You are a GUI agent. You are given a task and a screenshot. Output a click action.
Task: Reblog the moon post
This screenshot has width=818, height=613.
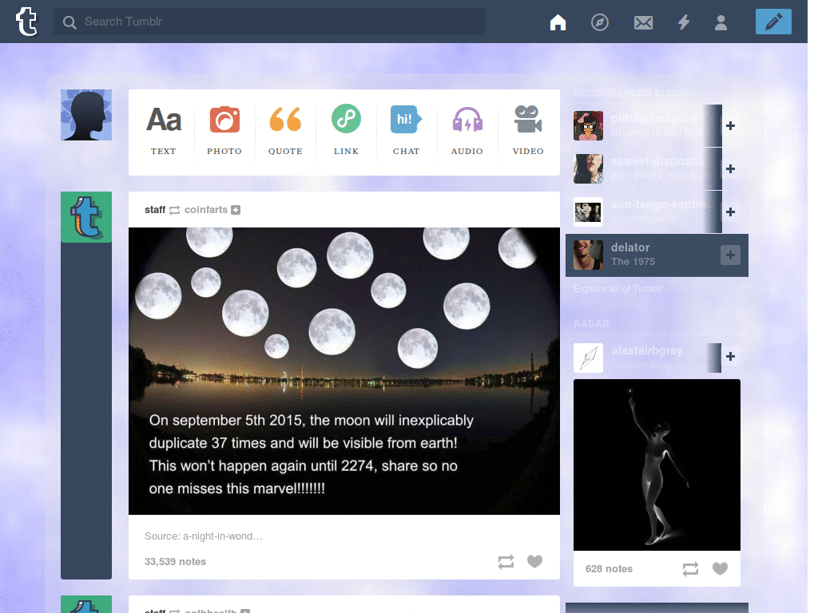pos(506,561)
